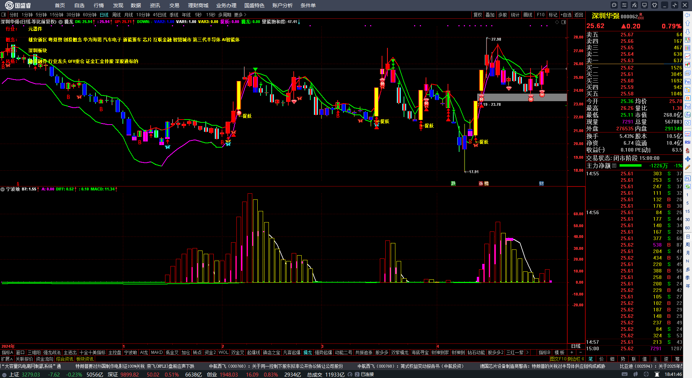This screenshot has height=378, width=692.
Task: Click the 筹 chip distribution tab
Action: (678, 359)
